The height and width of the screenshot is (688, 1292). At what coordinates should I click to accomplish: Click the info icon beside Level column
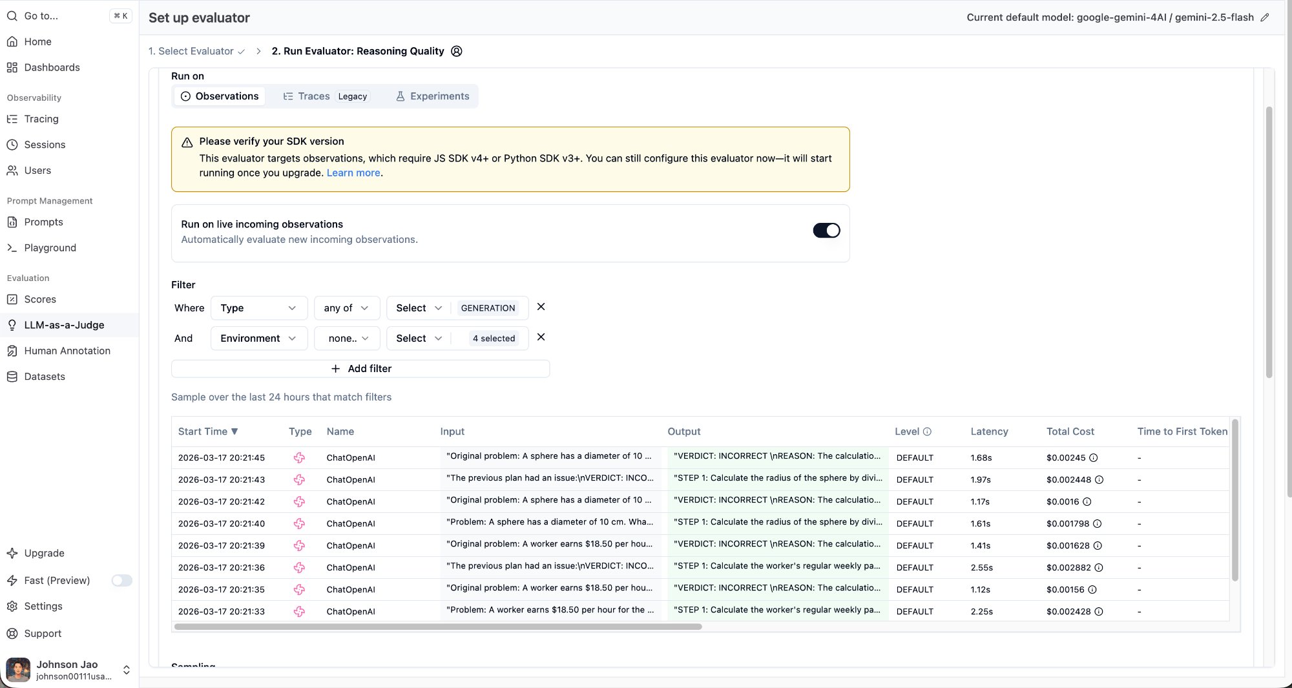(x=929, y=431)
